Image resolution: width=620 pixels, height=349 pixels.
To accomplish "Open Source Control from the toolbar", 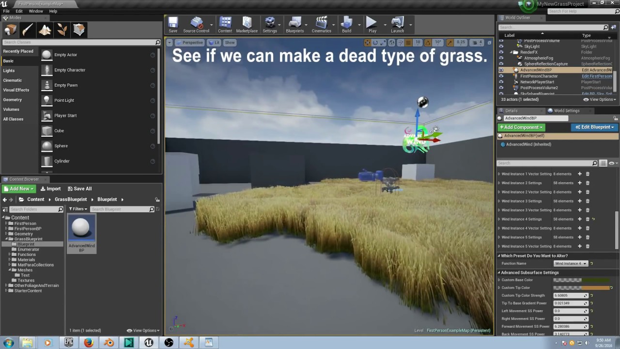I will click(196, 25).
